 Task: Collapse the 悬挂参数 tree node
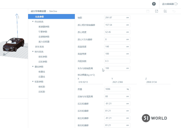(x=33, y=67)
